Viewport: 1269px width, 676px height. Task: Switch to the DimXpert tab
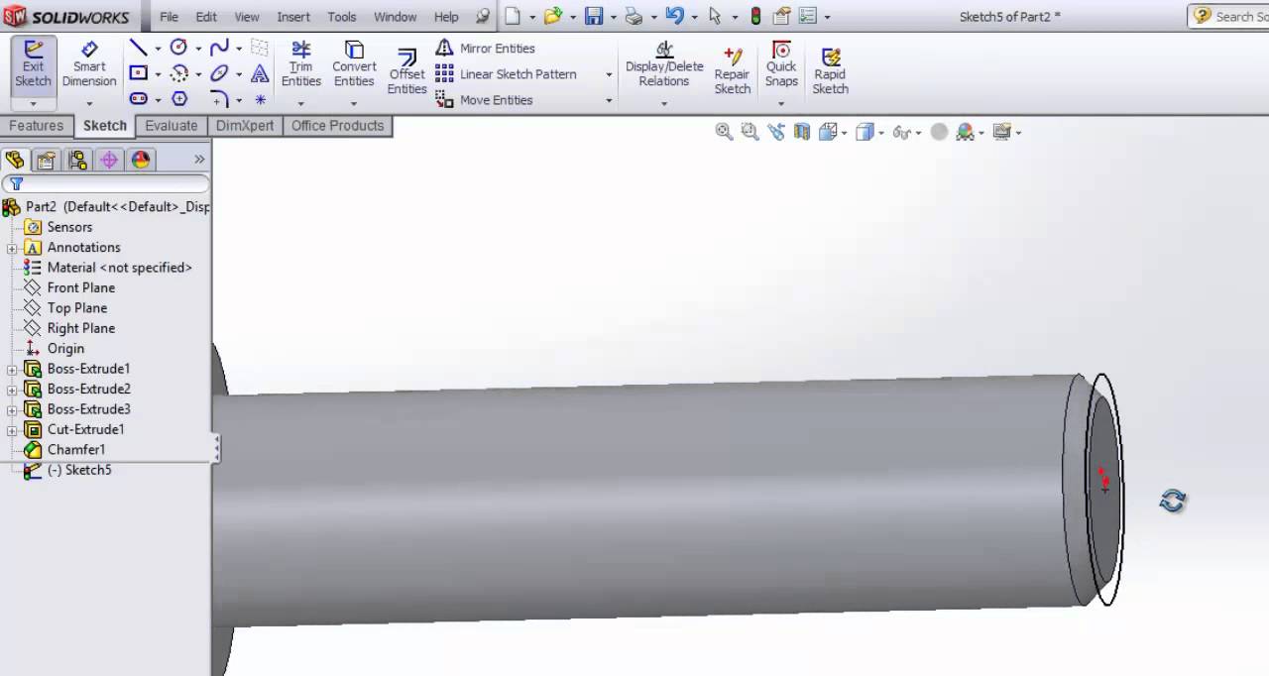coord(245,126)
